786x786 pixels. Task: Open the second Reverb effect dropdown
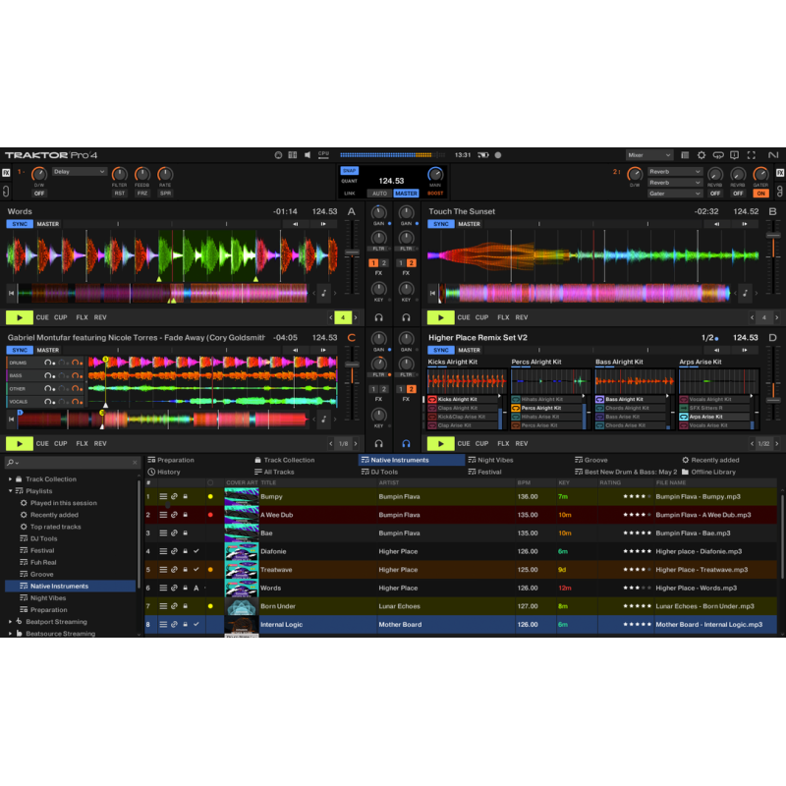675,183
